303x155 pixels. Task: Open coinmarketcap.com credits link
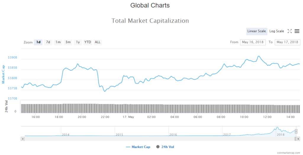click(288, 153)
